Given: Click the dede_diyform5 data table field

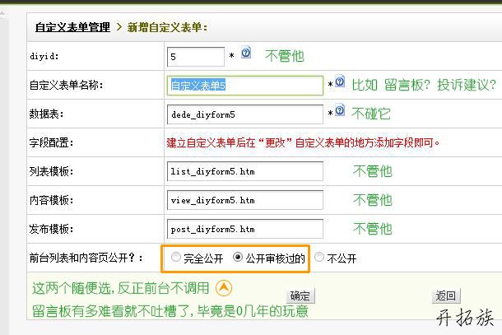Looking at the screenshot, I should (x=245, y=114).
